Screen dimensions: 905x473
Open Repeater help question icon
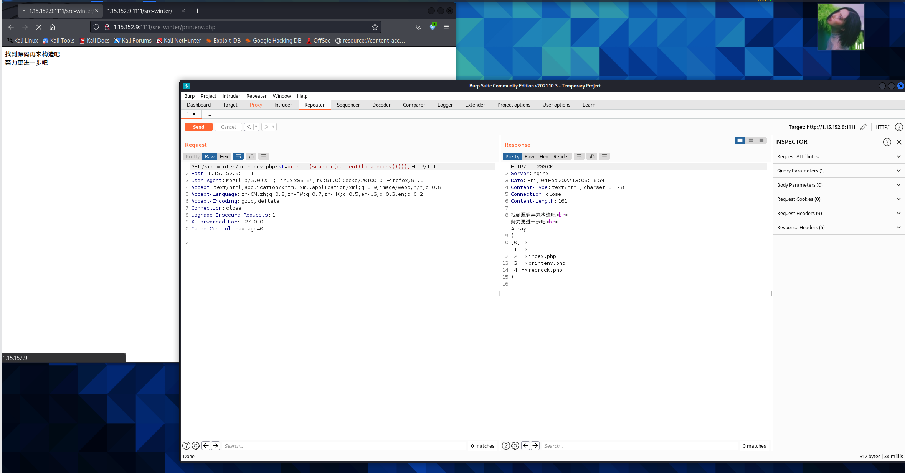click(899, 127)
